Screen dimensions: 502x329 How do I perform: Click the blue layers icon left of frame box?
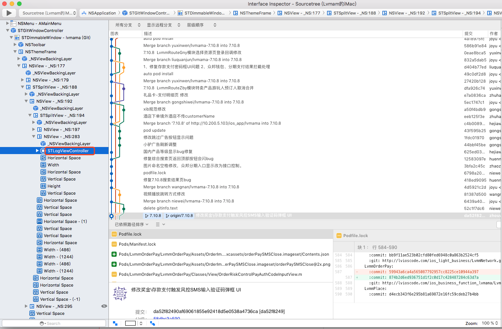click(x=115, y=323)
